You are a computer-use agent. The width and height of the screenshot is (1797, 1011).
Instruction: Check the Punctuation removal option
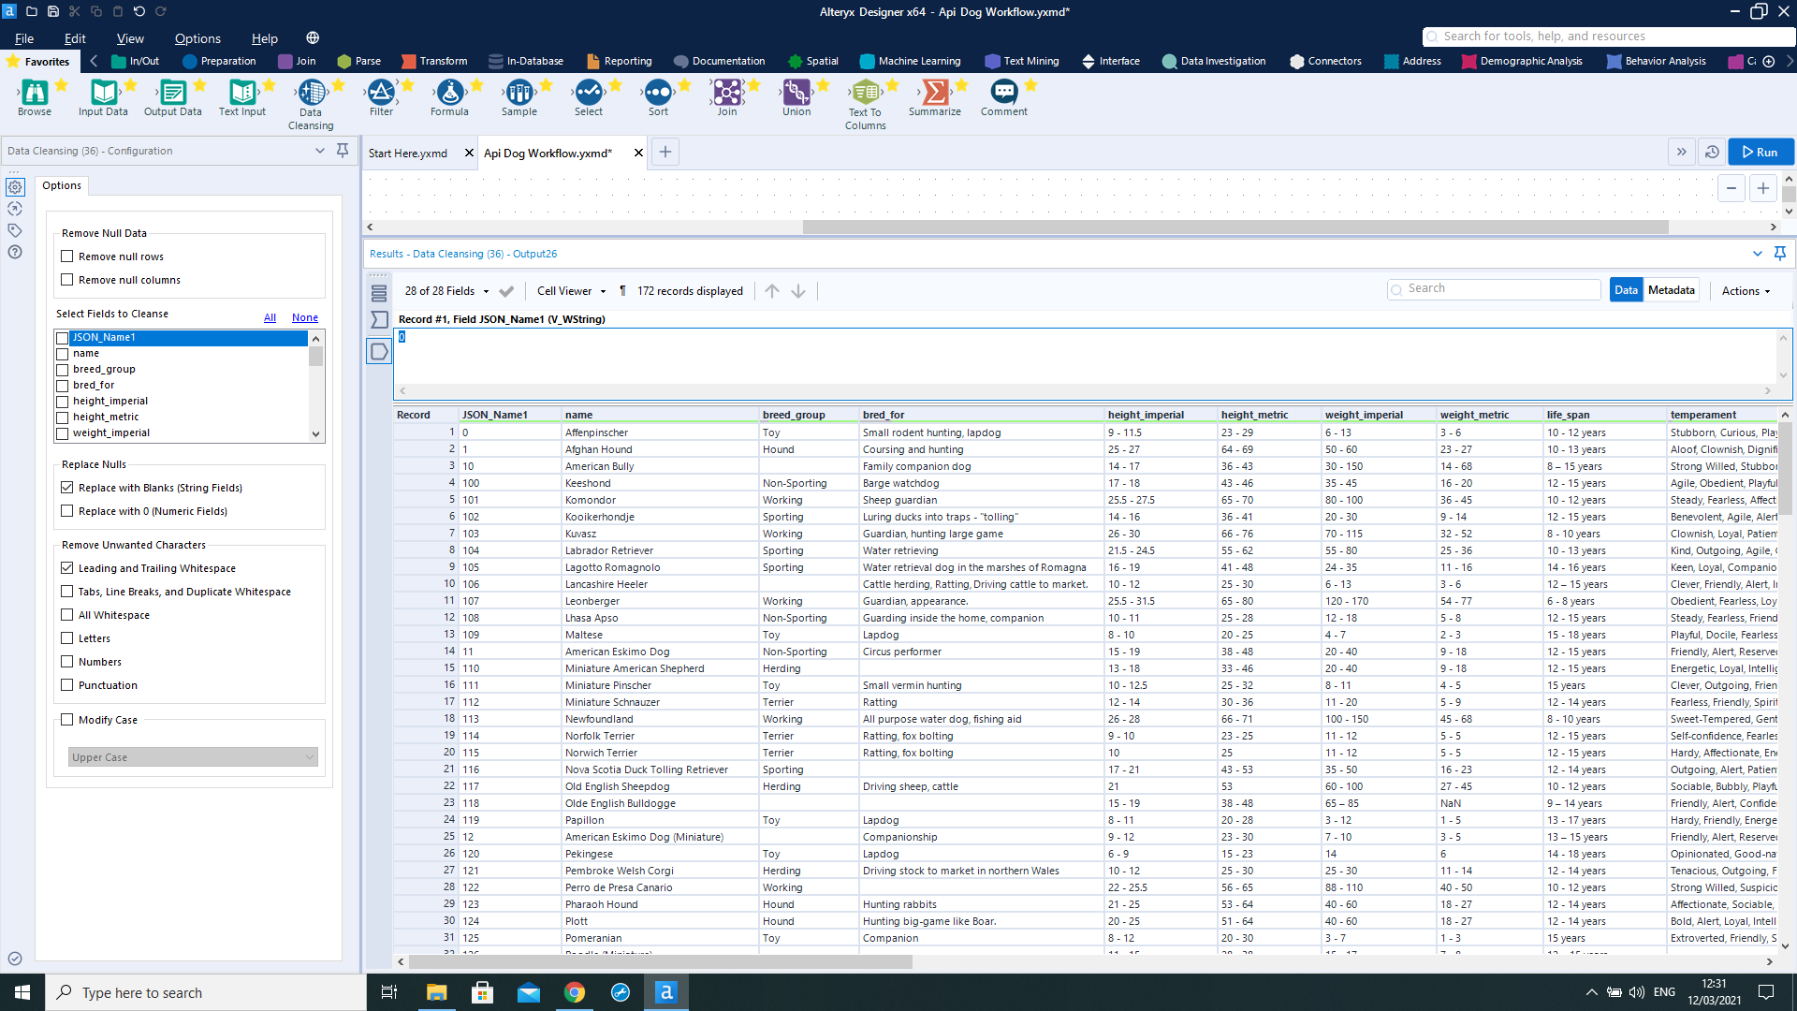point(67,685)
